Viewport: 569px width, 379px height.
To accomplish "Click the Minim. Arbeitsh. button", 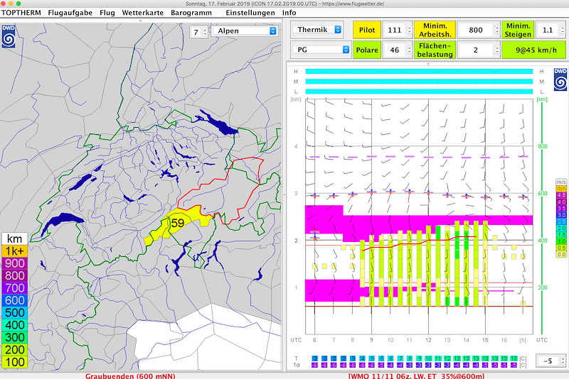I will [435, 30].
